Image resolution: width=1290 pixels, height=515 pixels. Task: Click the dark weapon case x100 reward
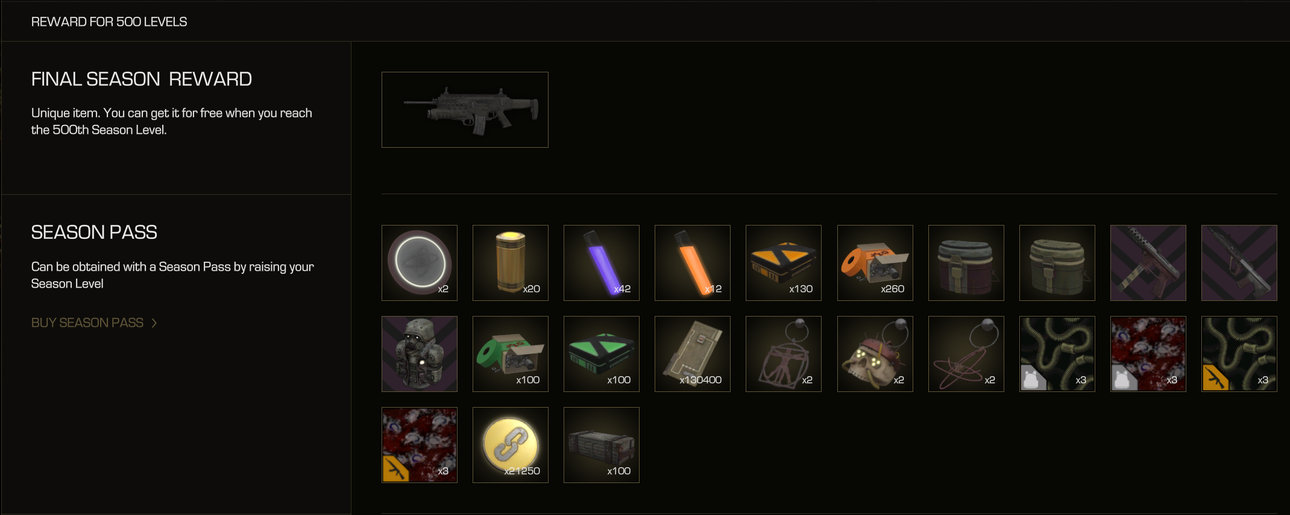point(602,445)
